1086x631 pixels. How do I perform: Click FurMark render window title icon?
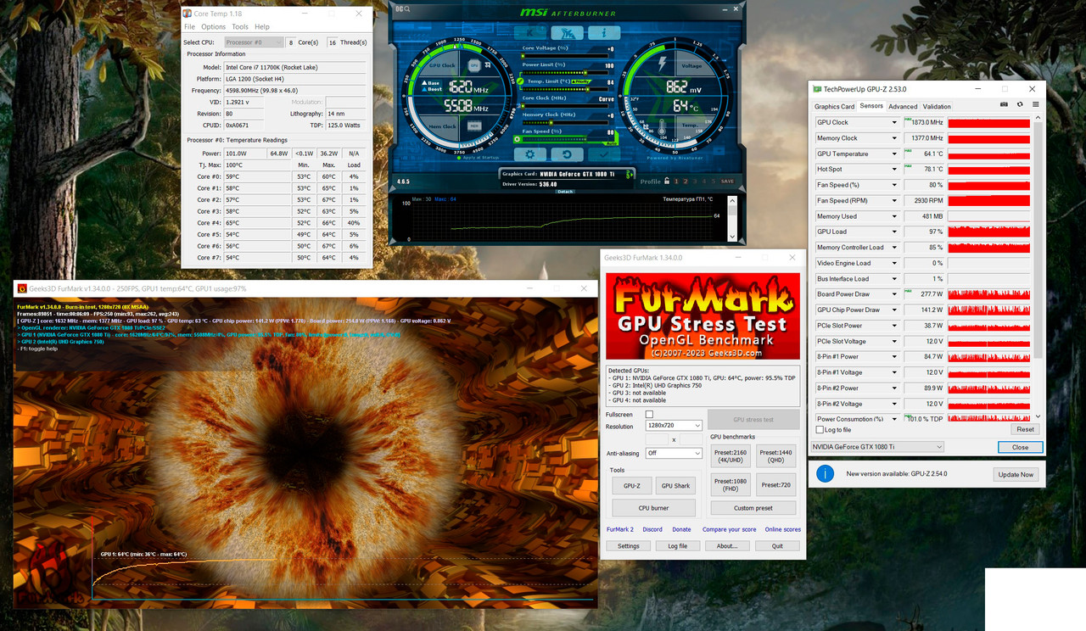[22, 288]
